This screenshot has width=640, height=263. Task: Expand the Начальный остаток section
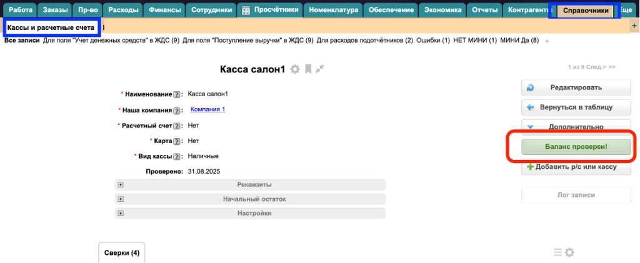coord(121,199)
